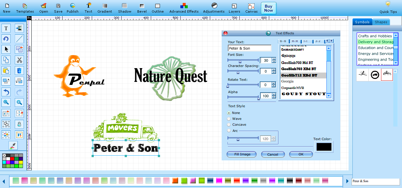Open the black Text Color swatch
Viewport: 402px width, 188px height.
pos(324,147)
